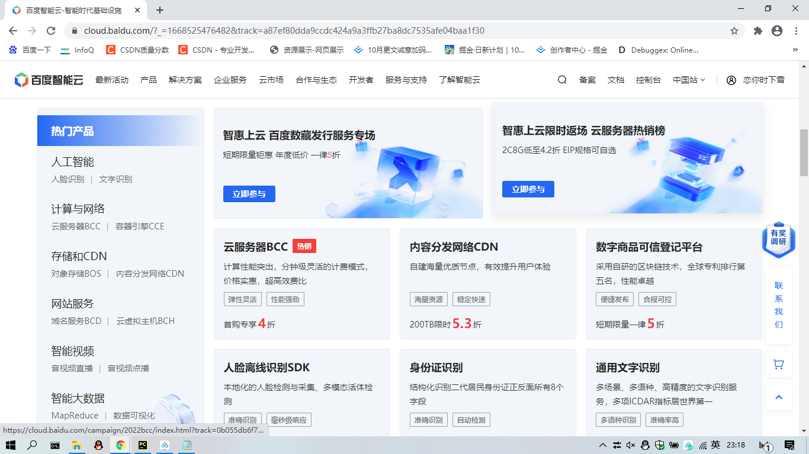Click the user avatar icon in header
The height and width of the screenshot is (454, 809).
(731, 80)
